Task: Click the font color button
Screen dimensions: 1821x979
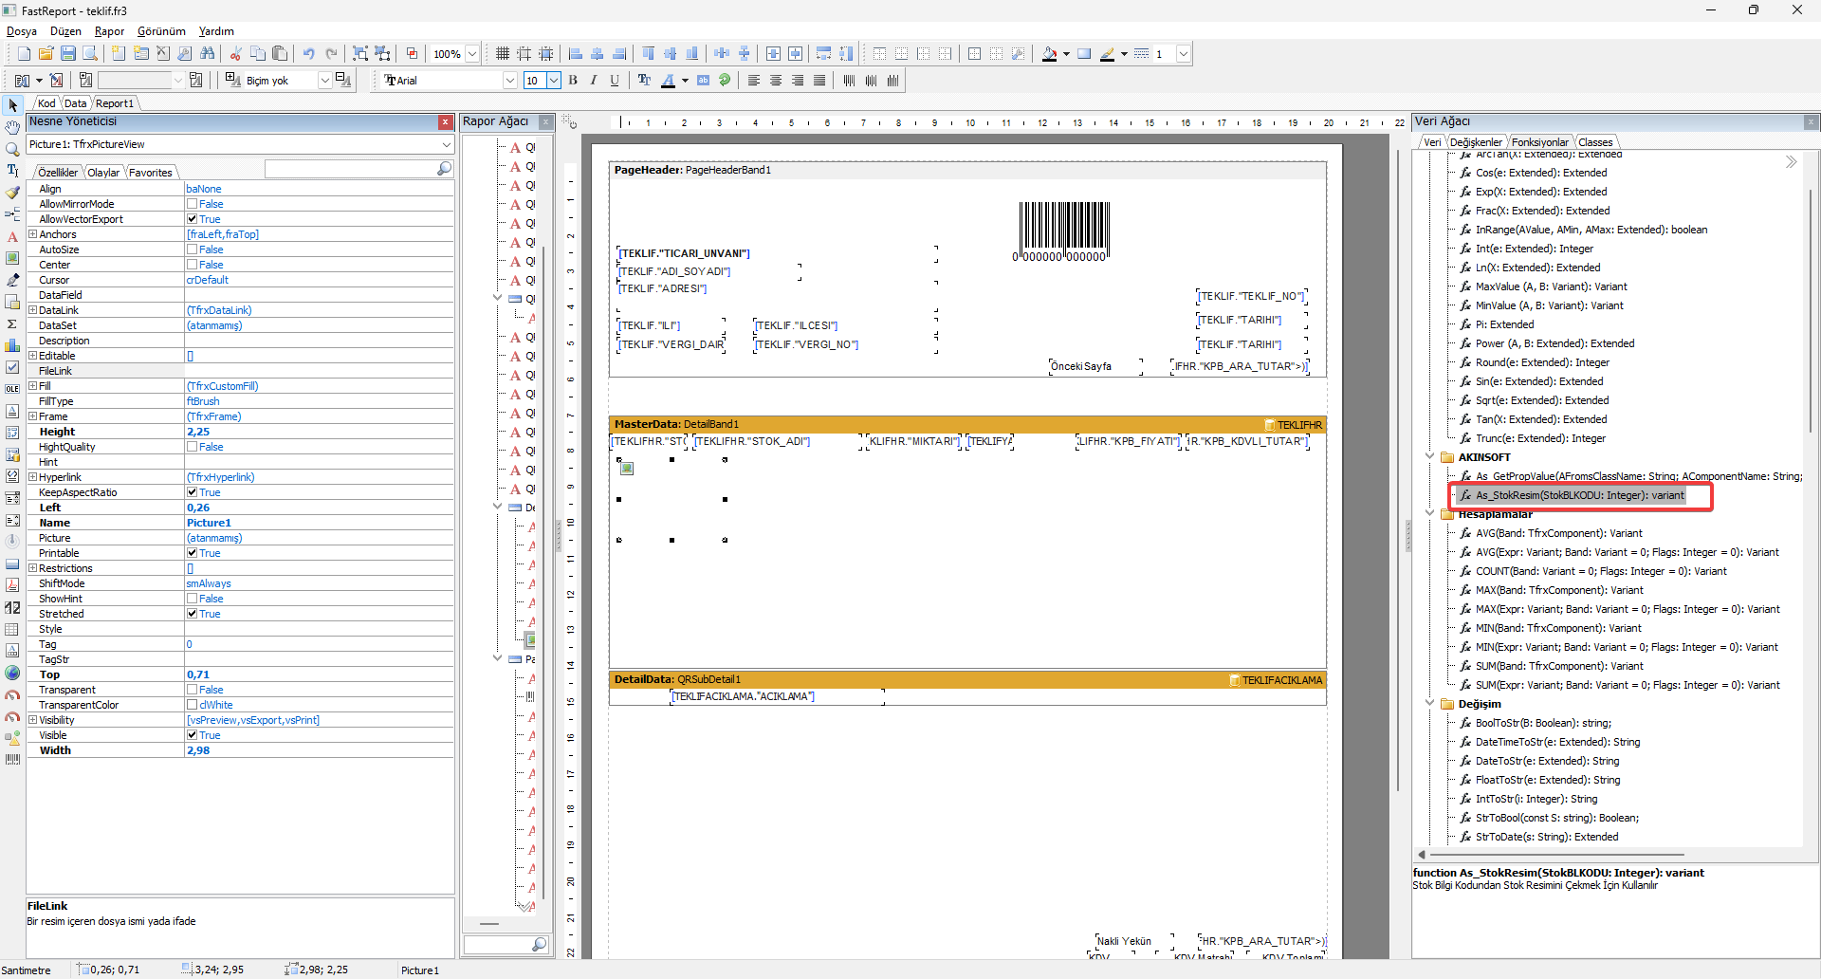Action: click(669, 81)
